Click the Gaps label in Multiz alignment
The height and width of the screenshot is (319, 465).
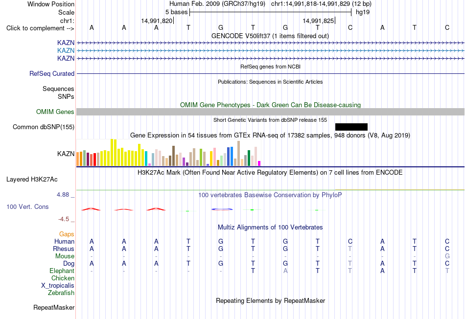click(67, 234)
